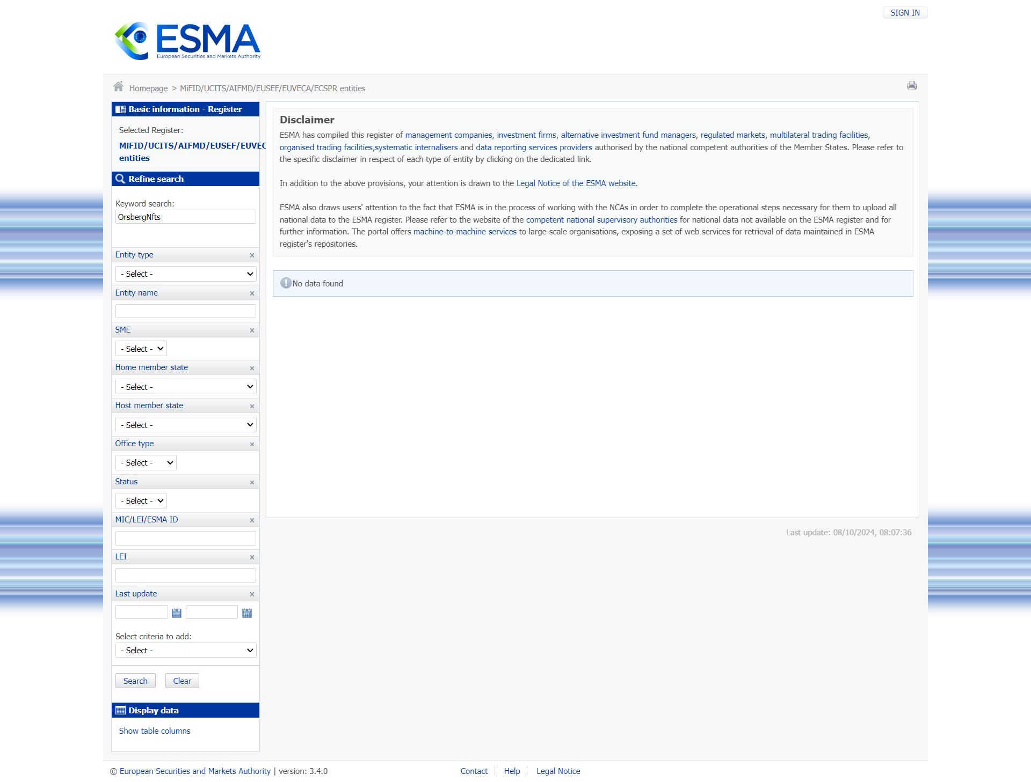
Task: Remove the MIC/LEI/ESMA ID criterion
Action: tap(252, 520)
